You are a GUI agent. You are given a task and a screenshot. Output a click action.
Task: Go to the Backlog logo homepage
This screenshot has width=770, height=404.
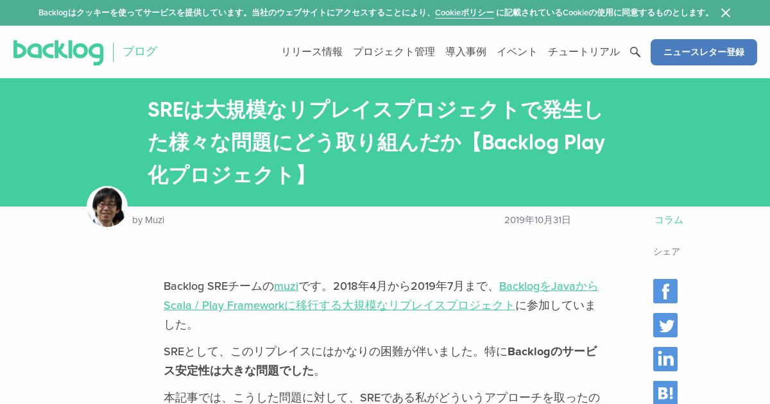click(x=58, y=52)
